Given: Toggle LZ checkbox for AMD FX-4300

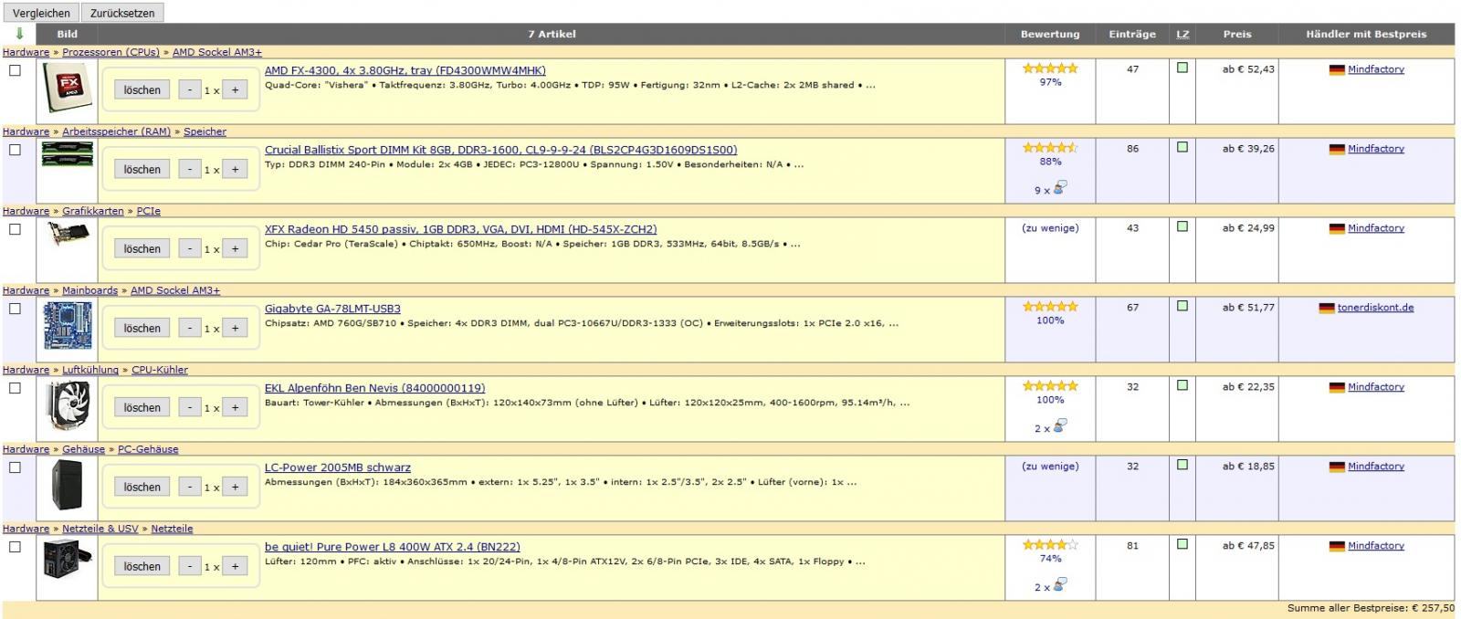Looking at the screenshot, I should click(1182, 68).
